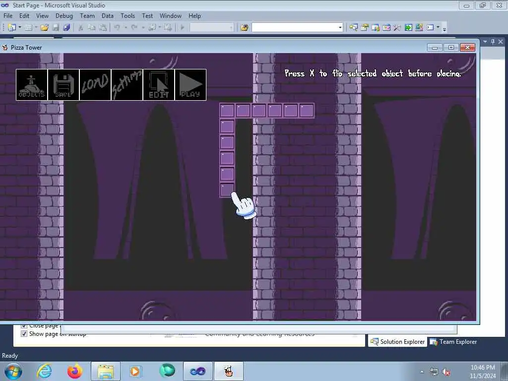This screenshot has height=381, width=508.
Task: Open the Toolbox wrench icon in toolbar
Action: click(x=397, y=28)
